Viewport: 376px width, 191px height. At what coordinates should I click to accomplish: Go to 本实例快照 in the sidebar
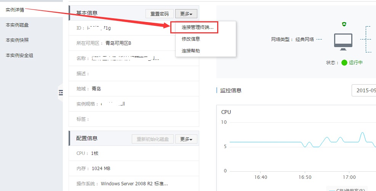17,40
